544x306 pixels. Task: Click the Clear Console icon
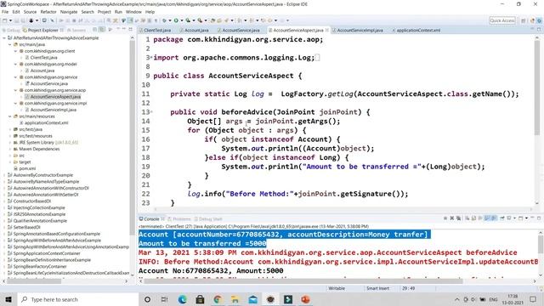[467, 218]
